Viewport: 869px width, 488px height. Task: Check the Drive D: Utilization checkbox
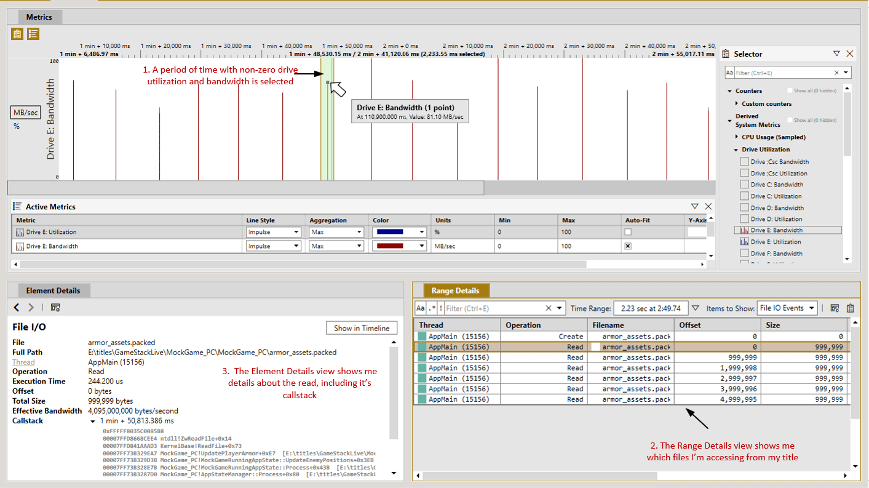click(745, 219)
